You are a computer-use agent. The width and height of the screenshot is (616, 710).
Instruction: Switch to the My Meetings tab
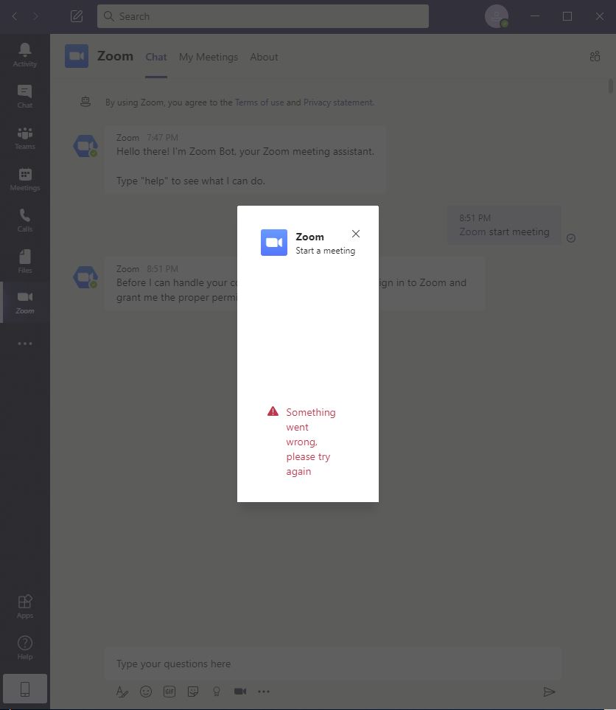pos(209,57)
